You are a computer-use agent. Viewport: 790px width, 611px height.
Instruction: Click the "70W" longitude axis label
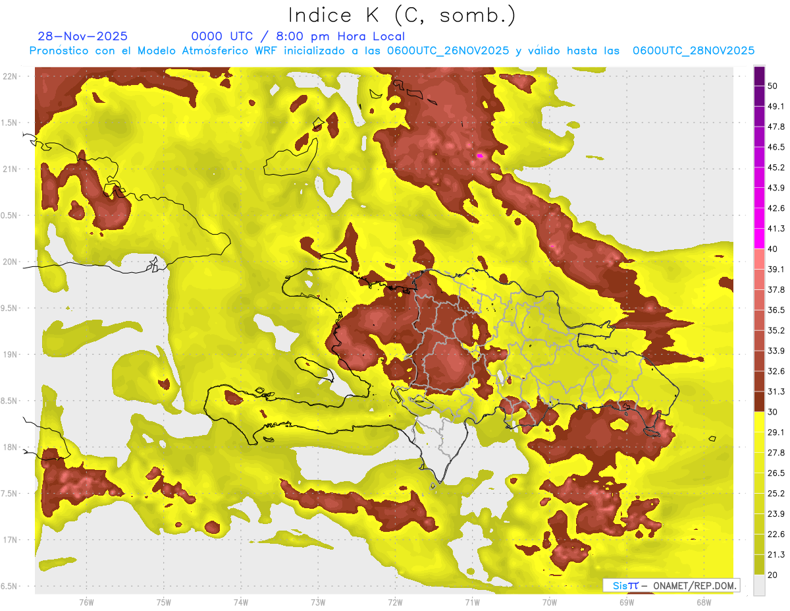[x=550, y=602]
